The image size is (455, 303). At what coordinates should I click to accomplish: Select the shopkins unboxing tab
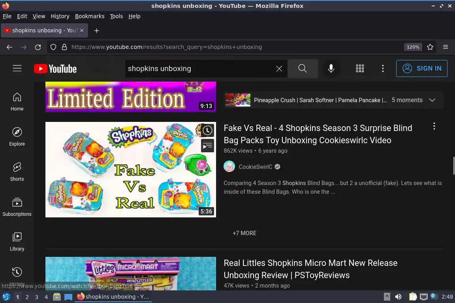[44, 30]
